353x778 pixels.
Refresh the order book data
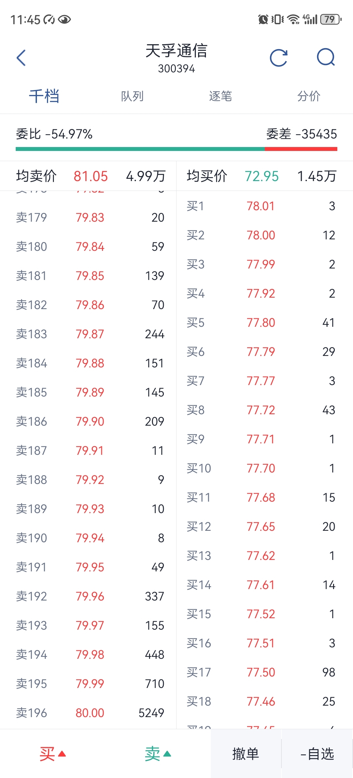279,58
